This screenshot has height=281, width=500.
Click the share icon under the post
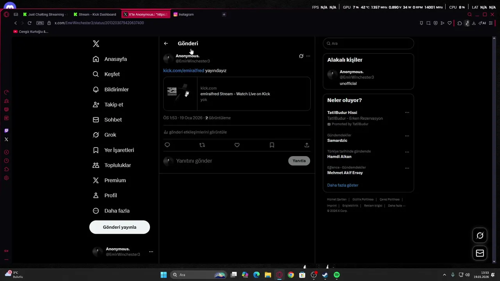pos(307,145)
